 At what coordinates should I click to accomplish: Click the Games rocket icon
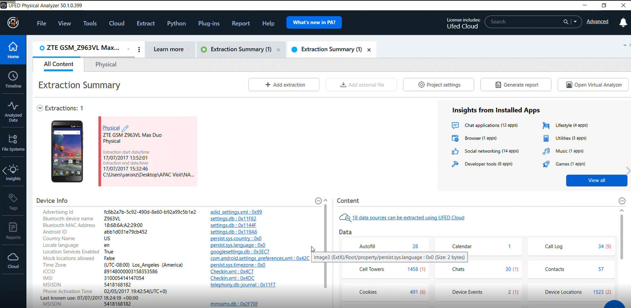click(x=546, y=164)
